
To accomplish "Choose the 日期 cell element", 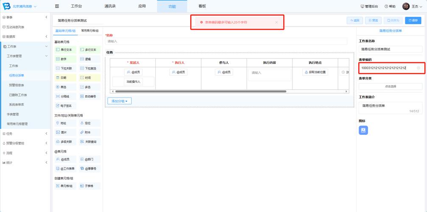I will coord(65,78).
